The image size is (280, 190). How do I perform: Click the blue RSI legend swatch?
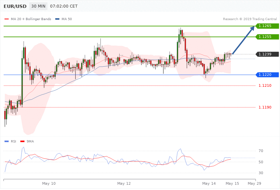[x=7, y=142]
